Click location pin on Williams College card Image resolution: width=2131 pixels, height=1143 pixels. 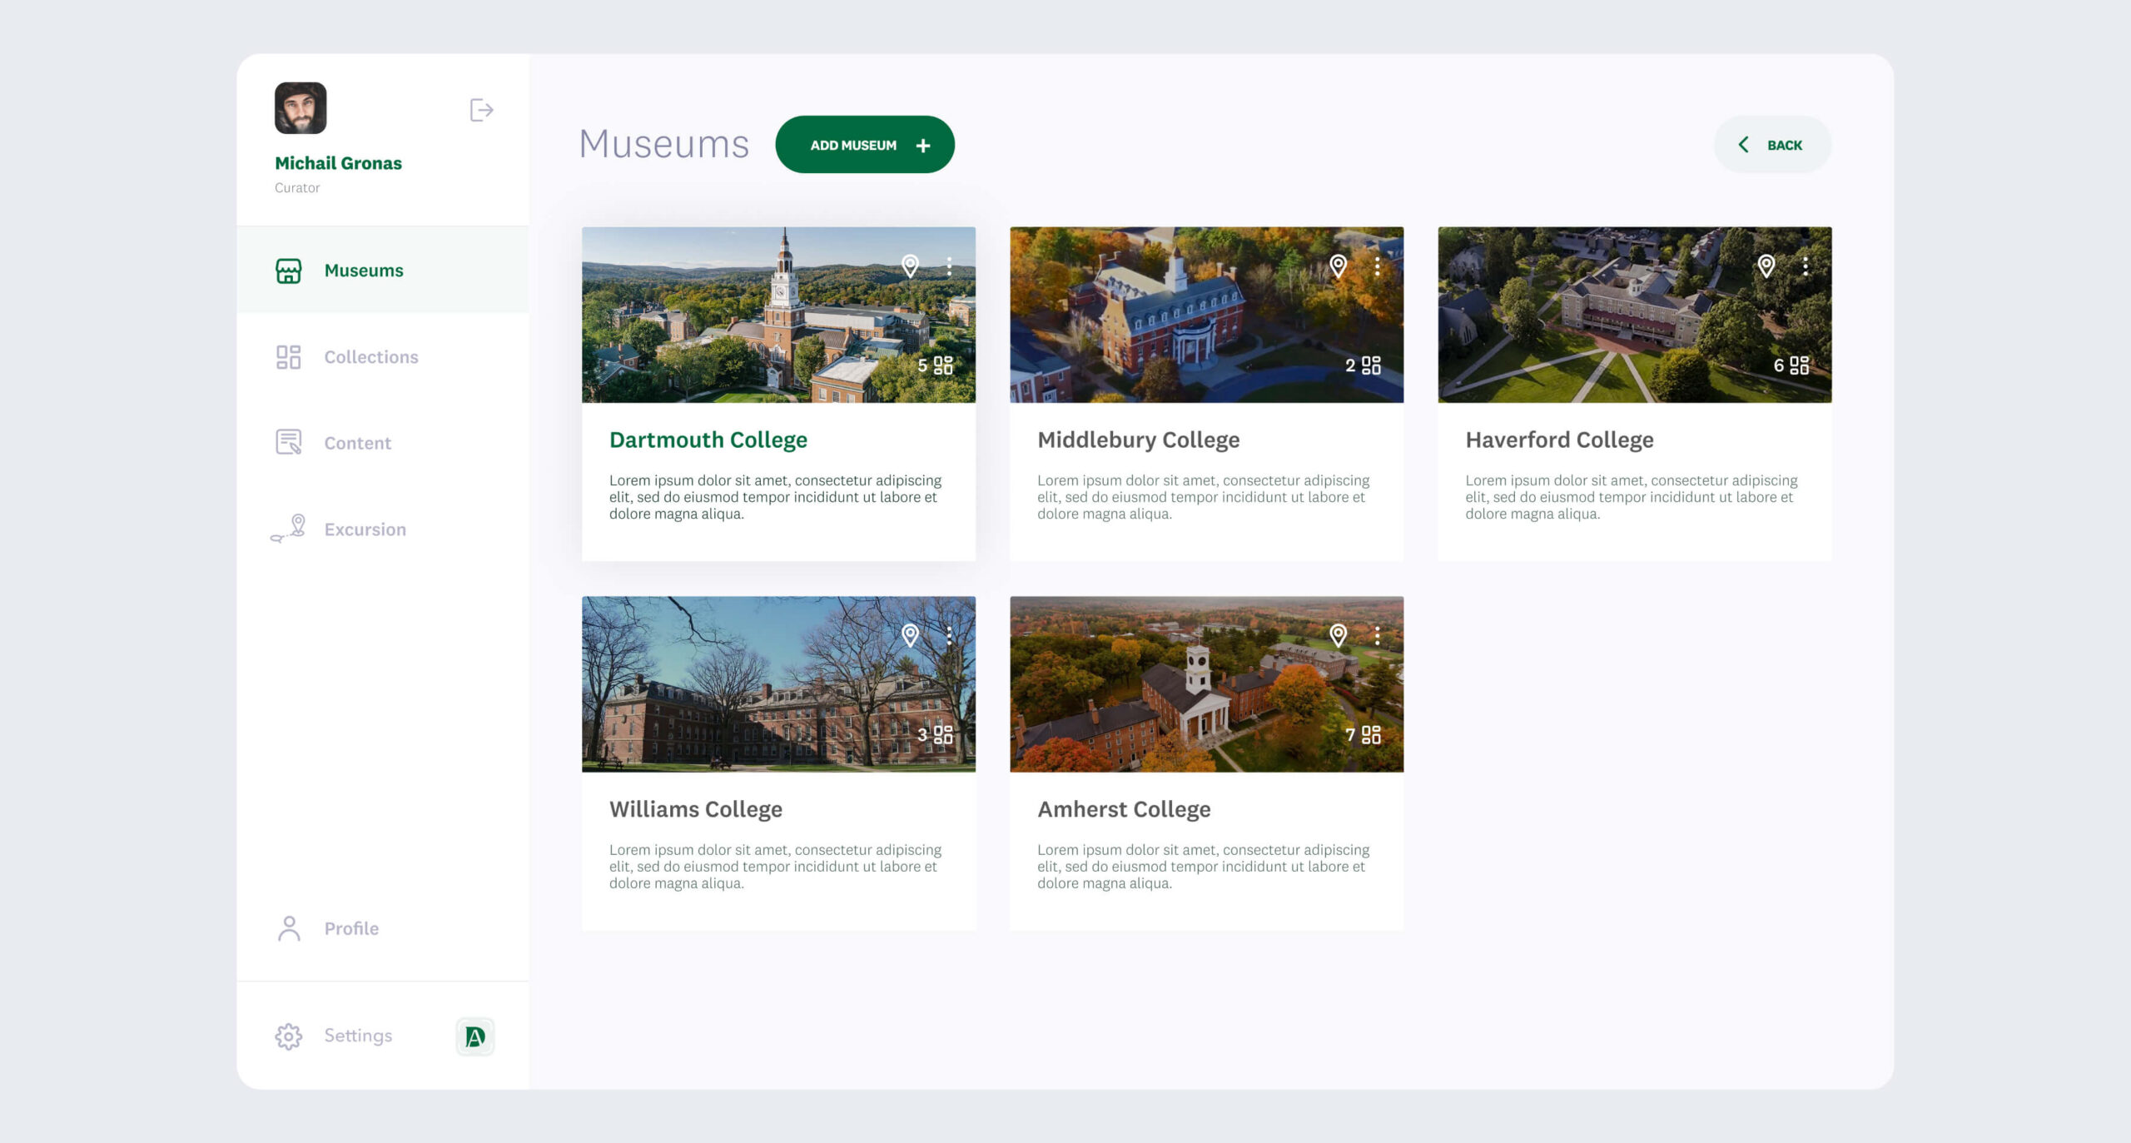tap(910, 635)
